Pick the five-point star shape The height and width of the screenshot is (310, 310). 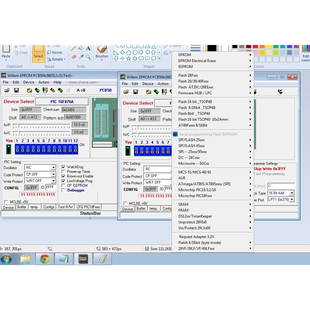[x=129, y=59]
